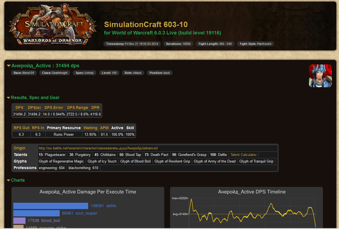339x229 pixels.
Task: Click the RPS In column header
Action: (x=38, y=128)
